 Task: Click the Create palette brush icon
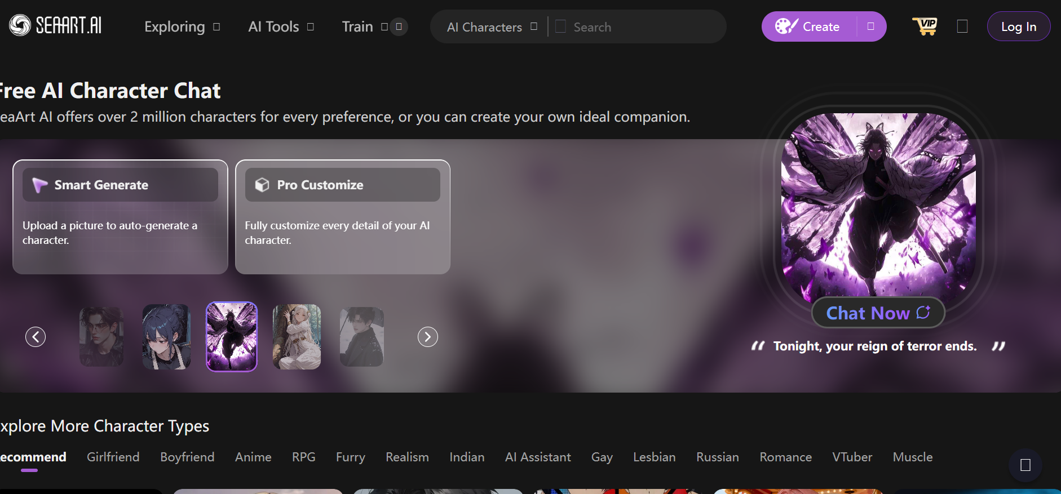click(x=786, y=26)
